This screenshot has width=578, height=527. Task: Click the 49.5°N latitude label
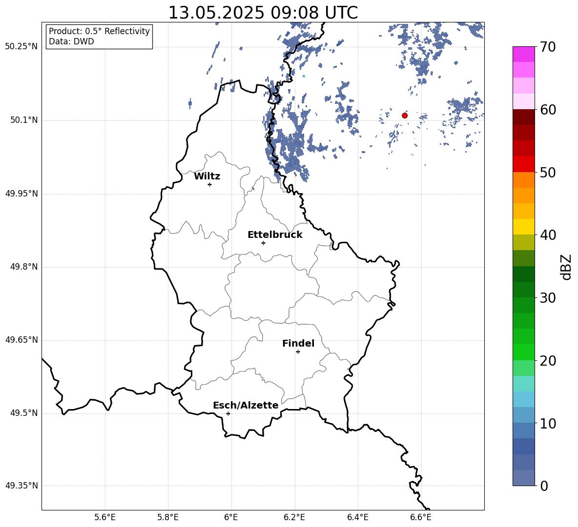tap(24, 413)
